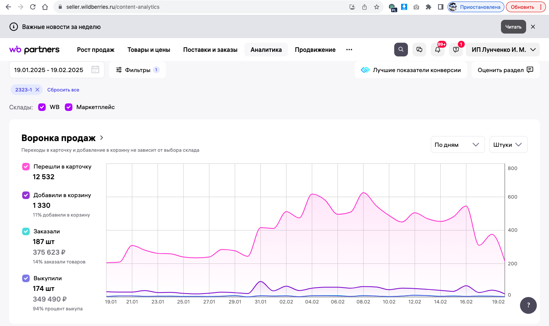Click the round help question button
This screenshot has width=549, height=326.
(x=528, y=305)
